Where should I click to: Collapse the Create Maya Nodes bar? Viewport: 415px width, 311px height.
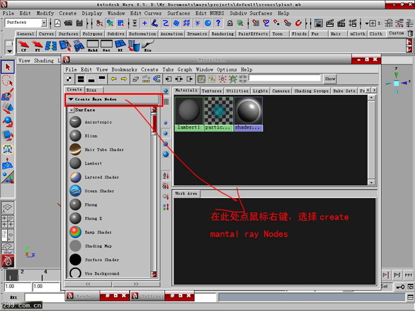71,99
